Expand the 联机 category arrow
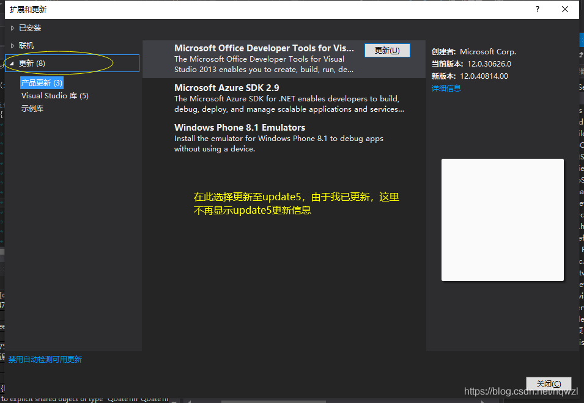 pyautogui.click(x=12, y=46)
